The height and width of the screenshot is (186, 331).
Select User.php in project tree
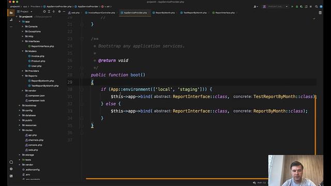(x=35, y=66)
